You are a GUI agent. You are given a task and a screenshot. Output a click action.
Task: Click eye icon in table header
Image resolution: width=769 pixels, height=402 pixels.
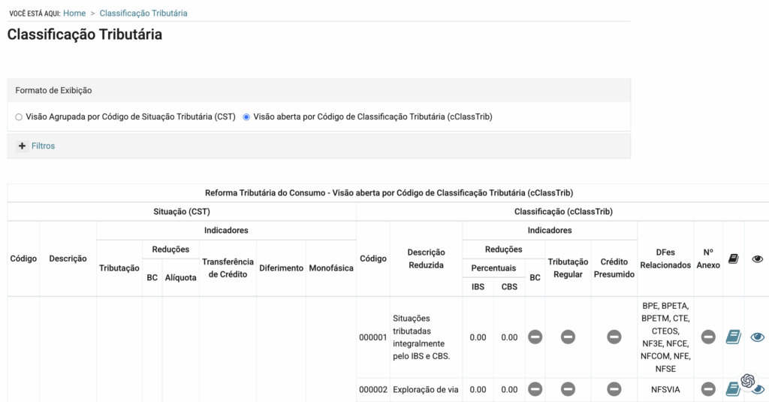pos(757,258)
